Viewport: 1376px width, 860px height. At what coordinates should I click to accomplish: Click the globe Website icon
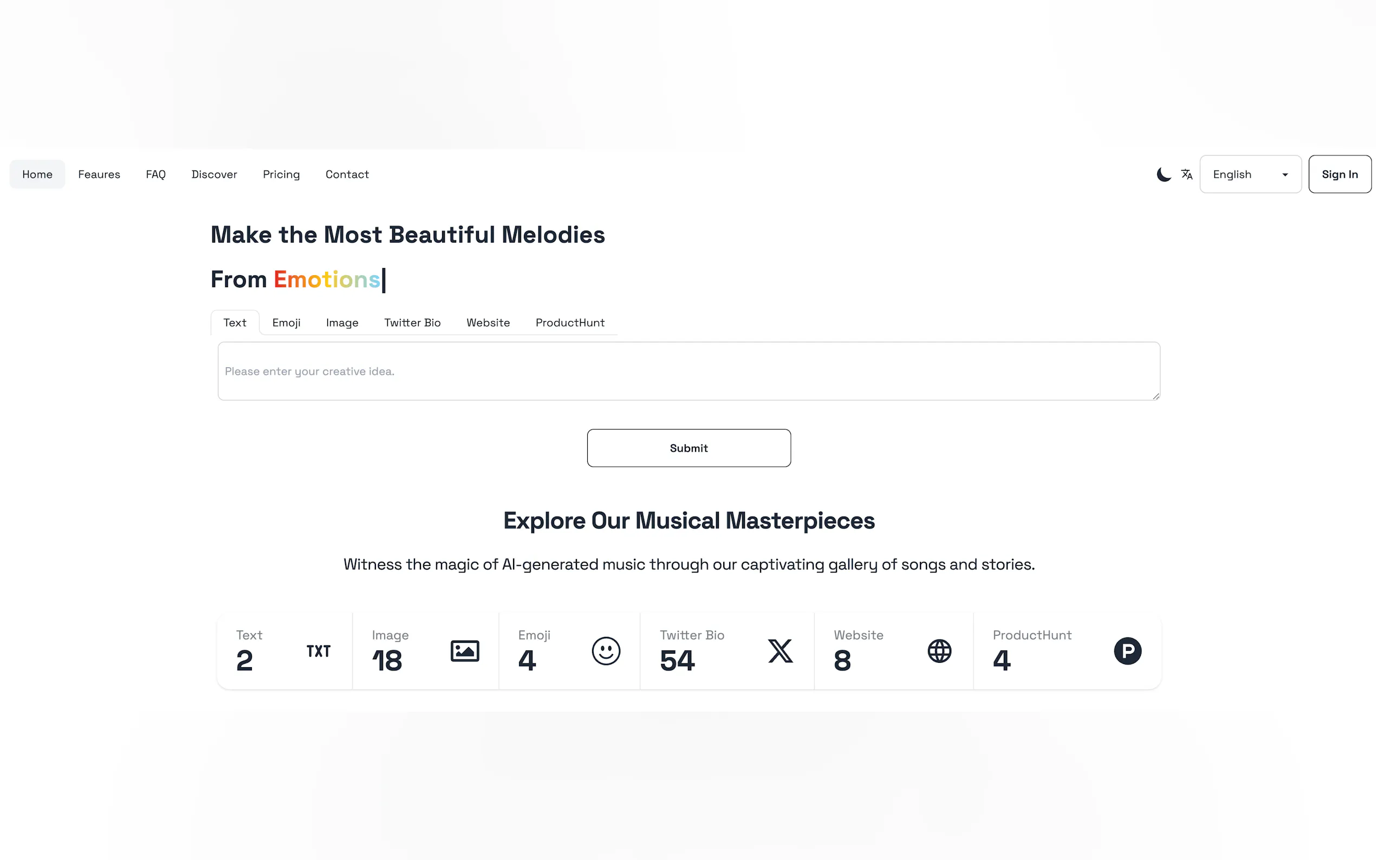point(939,651)
